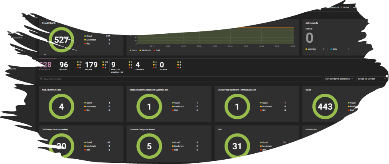Open the Emerson Computer Power card
389x164 pixels.
pos(169,143)
